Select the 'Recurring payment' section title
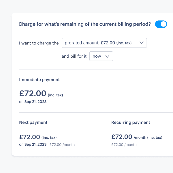173x173 pixels. [x=131, y=122]
